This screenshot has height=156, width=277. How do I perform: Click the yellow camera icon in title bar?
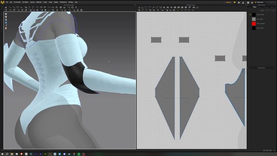point(235,2)
